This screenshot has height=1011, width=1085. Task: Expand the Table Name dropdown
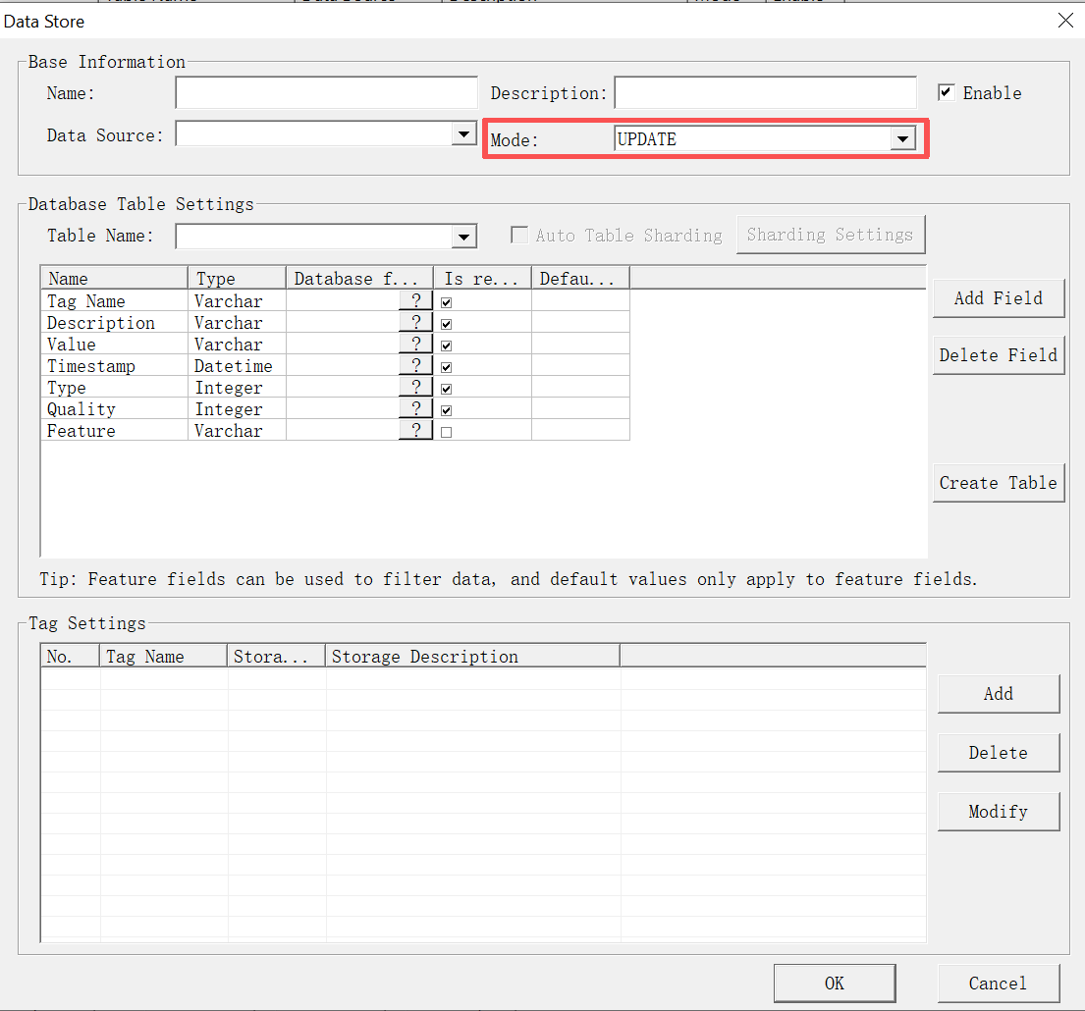pos(464,236)
